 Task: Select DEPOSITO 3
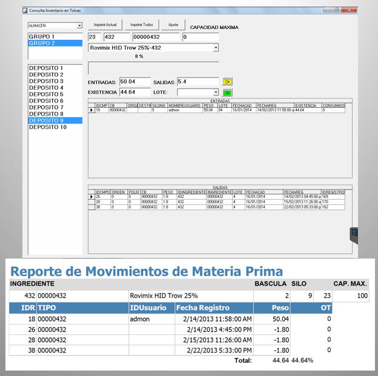coord(55,81)
